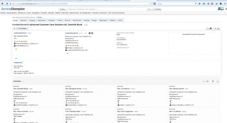This screenshot has width=227, height=123.
Task: Switch to the Belege tab
Action: 94,20
